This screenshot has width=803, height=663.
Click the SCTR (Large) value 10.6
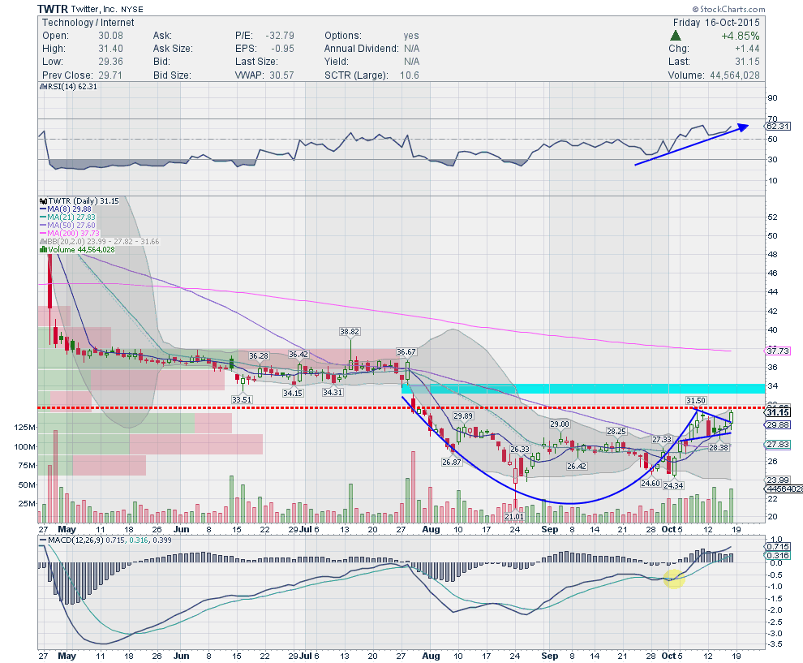click(x=409, y=75)
